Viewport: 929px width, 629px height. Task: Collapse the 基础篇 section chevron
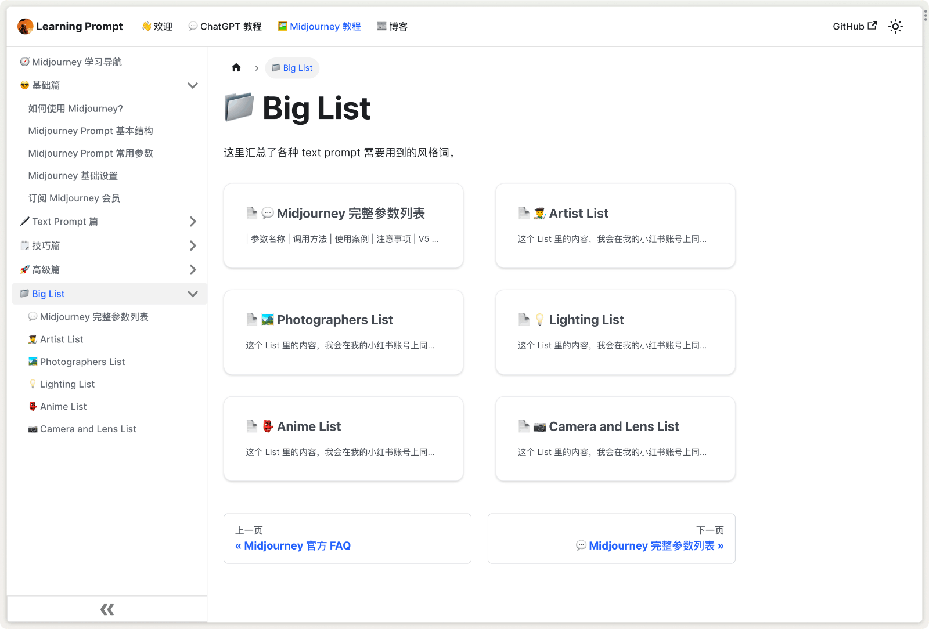pos(193,85)
